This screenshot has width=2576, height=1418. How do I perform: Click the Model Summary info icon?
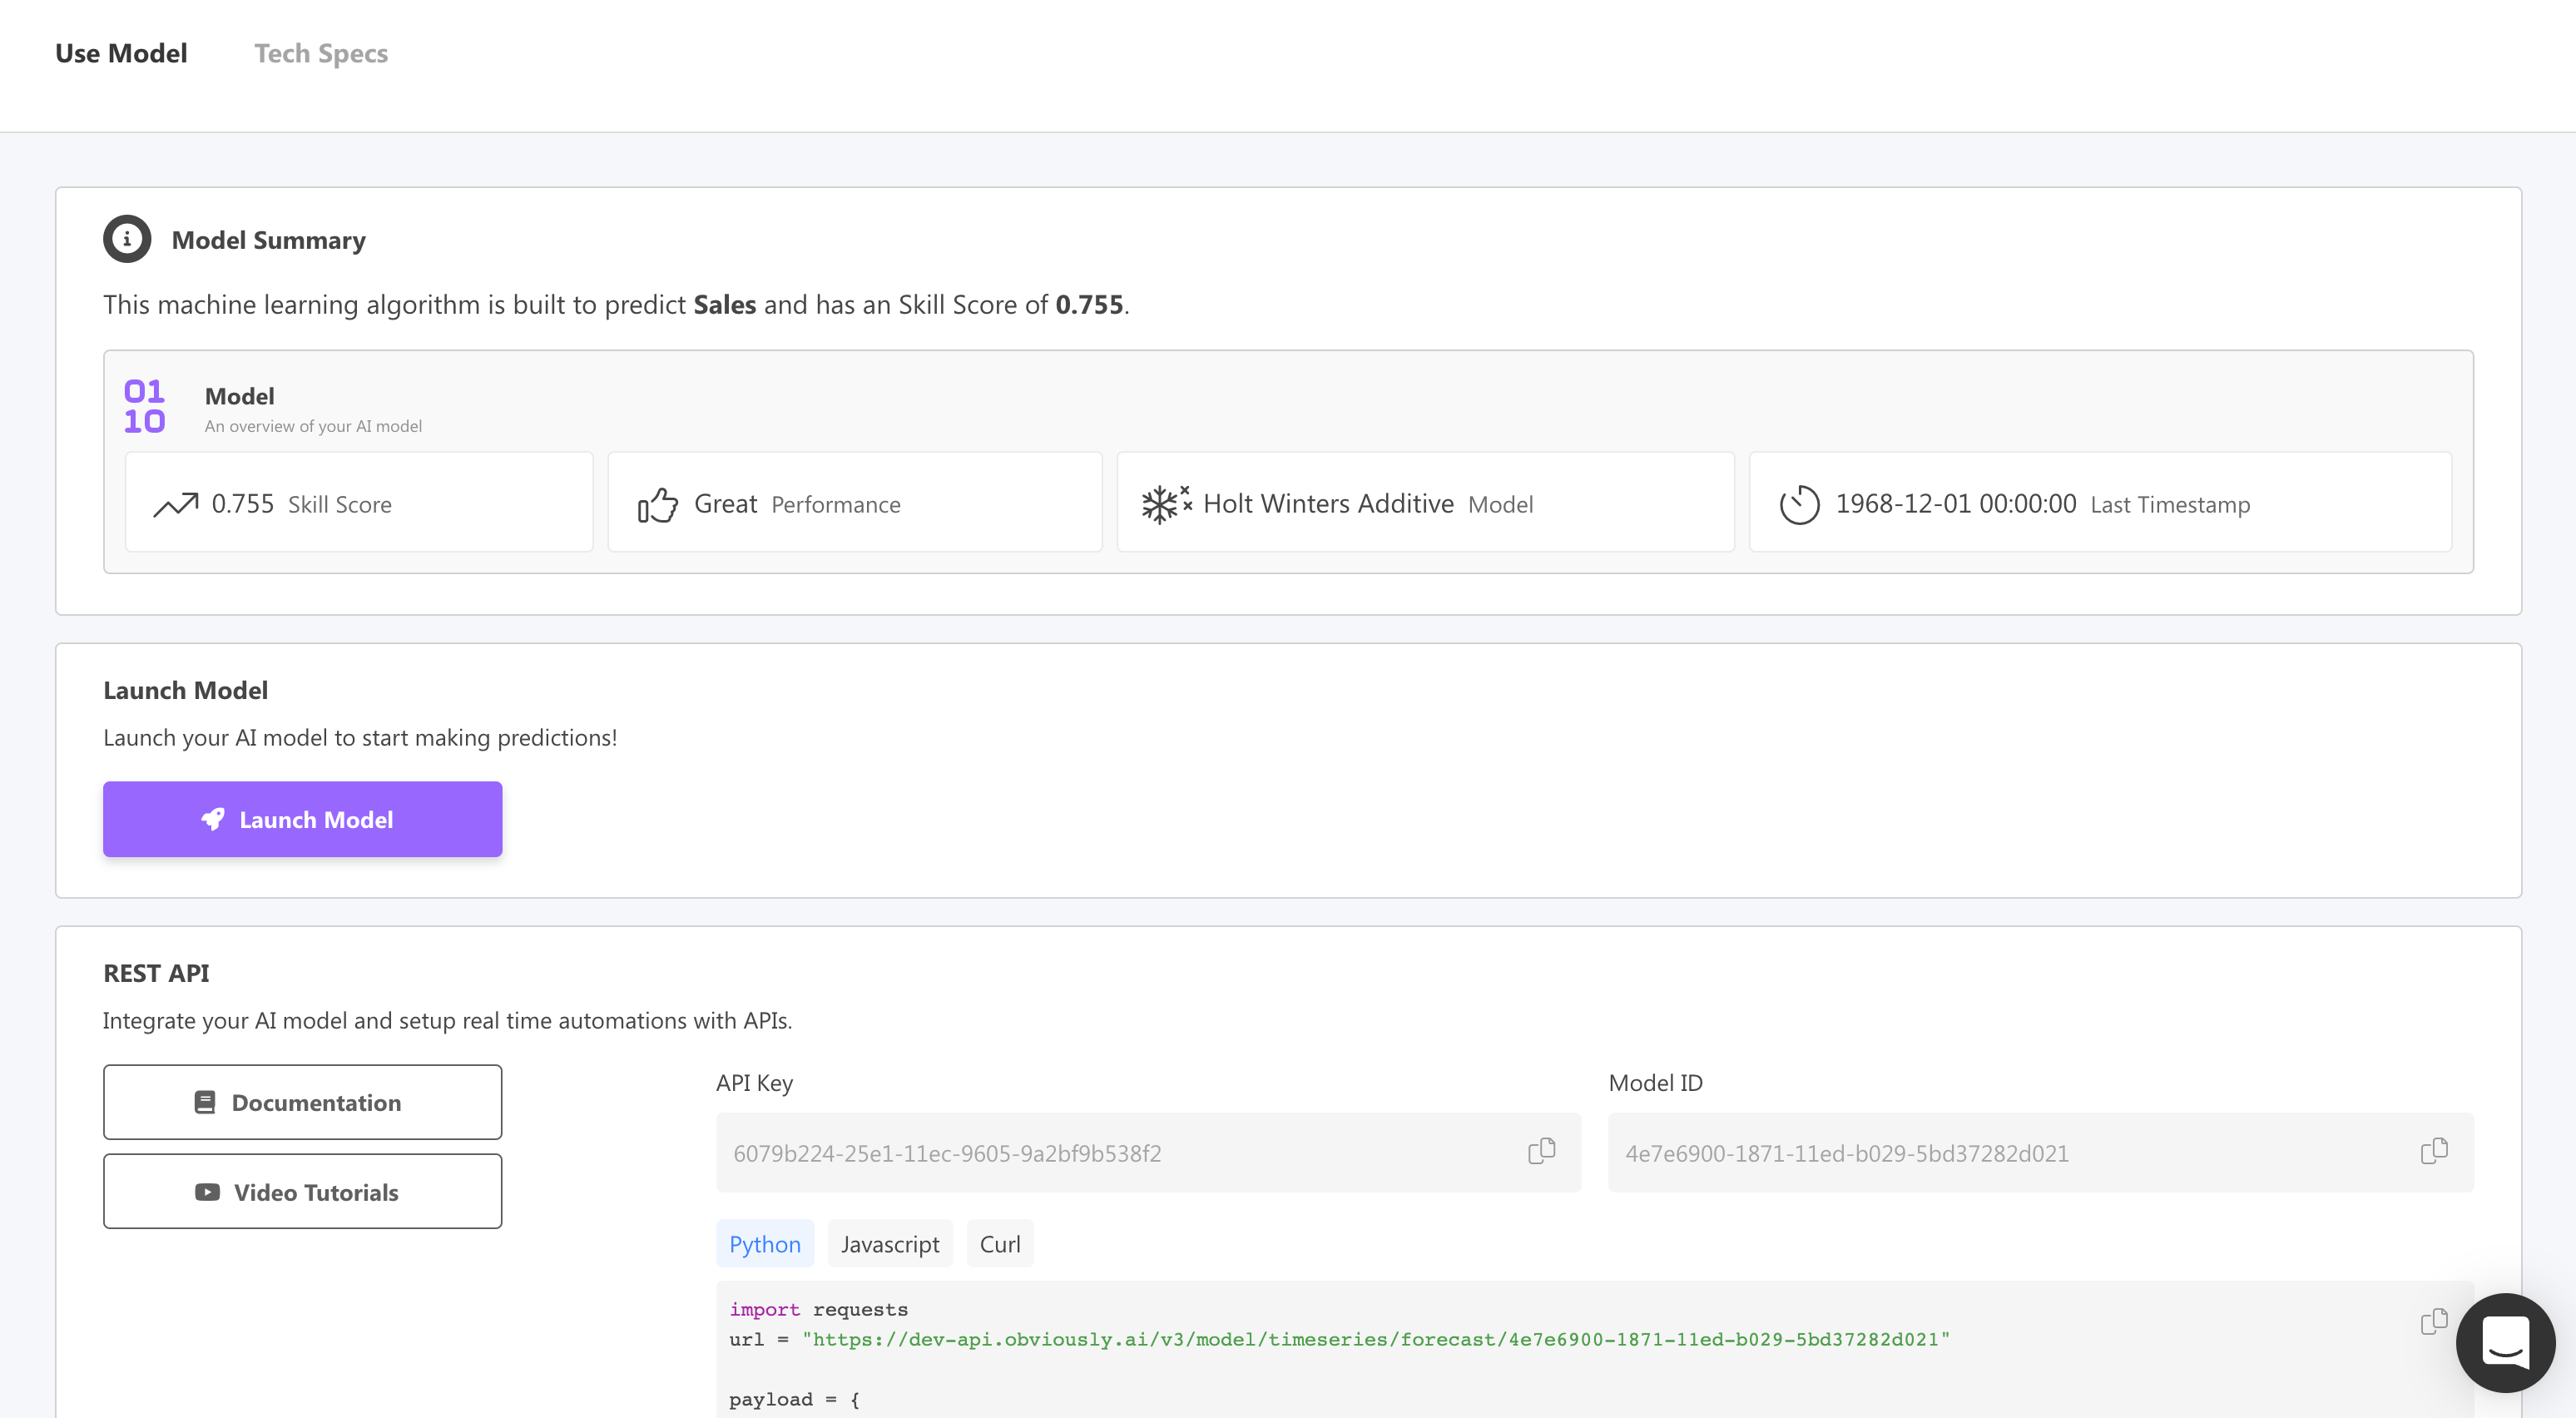(127, 239)
